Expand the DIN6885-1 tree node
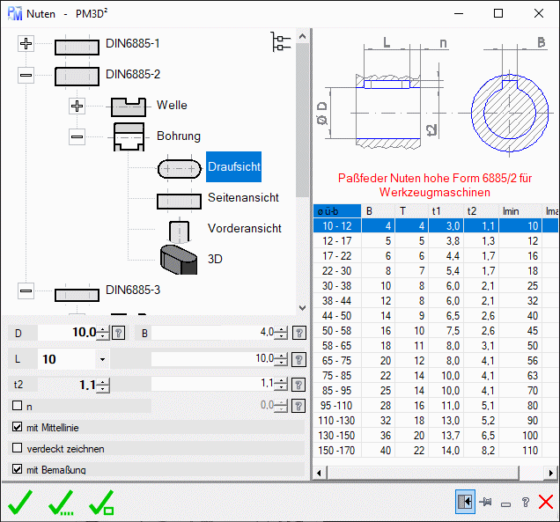 pyautogui.click(x=26, y=44)
